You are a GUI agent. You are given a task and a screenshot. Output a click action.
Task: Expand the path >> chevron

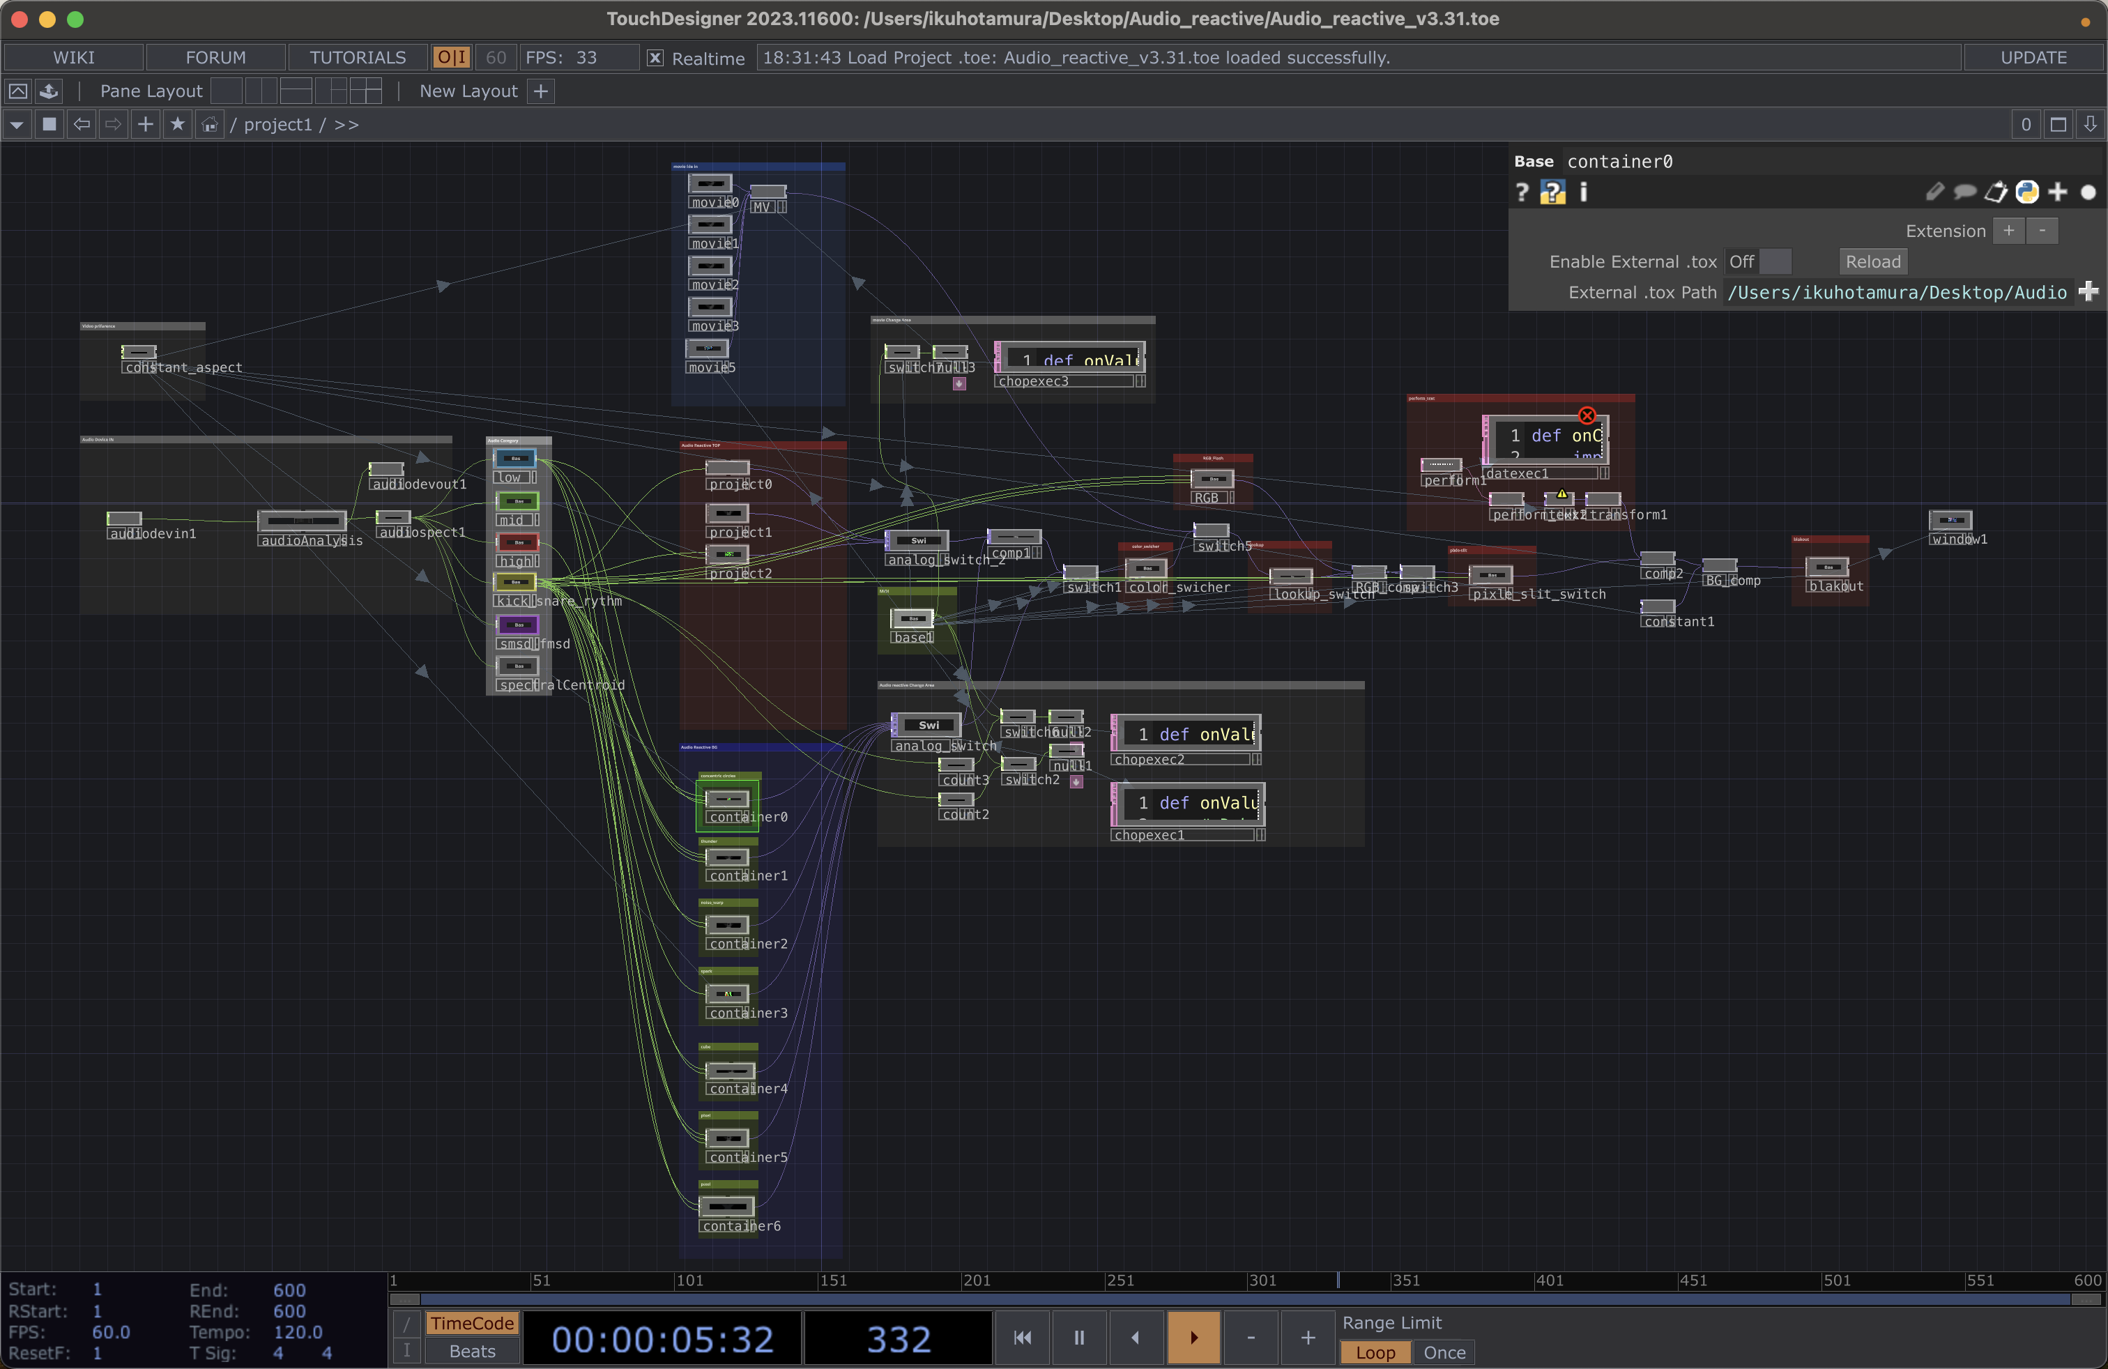tap(346, 125)
